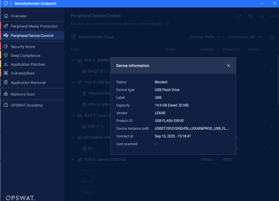This screenshot has width=279, height=201.
Task: Click the 14.9 GB capacity value
Action: coord(172,105)
